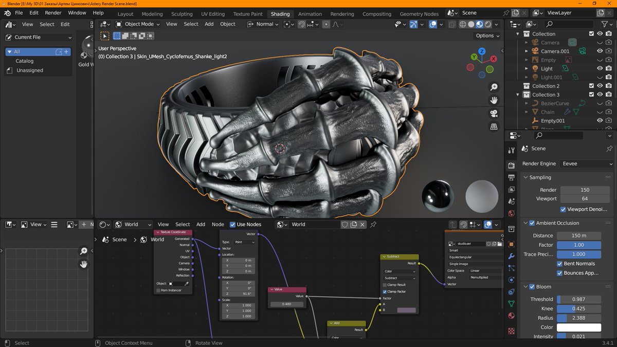This screenshot has height=347, width=617.
Task: Pin the World node tree
Action: point(373,225)
